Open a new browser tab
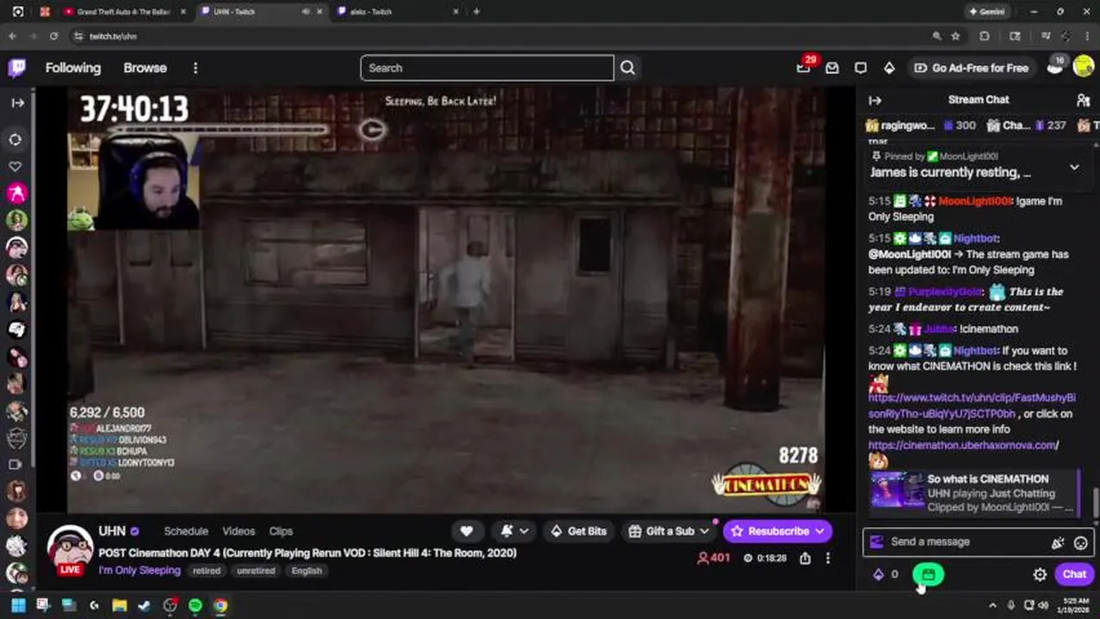Screen dimensions: 1100x619 [x=477, y=12]
